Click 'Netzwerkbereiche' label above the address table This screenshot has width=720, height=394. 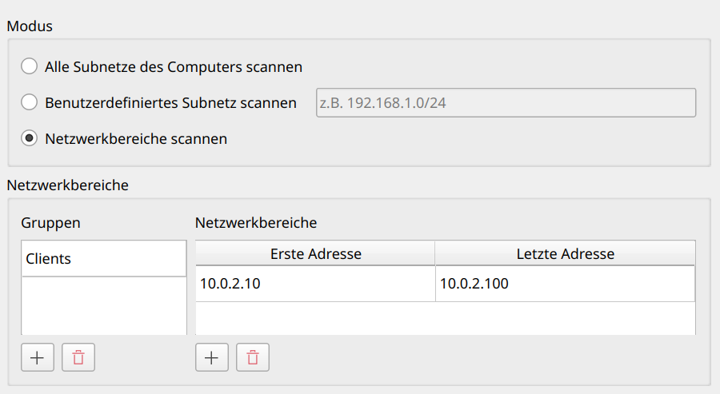[x=256, y=222]
